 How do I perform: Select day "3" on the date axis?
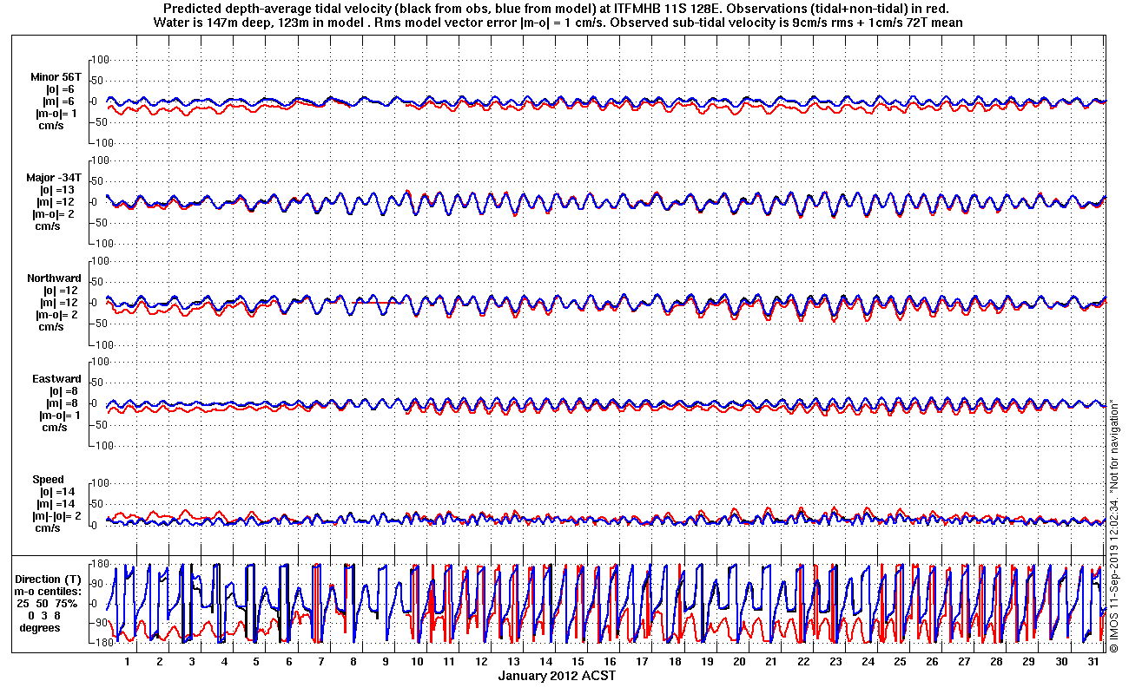(x=192, y=661)
